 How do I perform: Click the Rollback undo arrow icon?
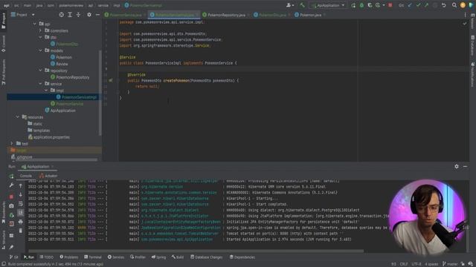click(443, 5)
